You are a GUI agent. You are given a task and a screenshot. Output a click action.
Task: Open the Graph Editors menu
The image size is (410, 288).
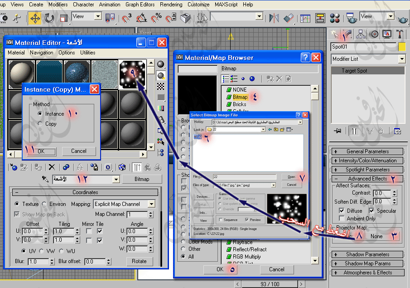140,5
